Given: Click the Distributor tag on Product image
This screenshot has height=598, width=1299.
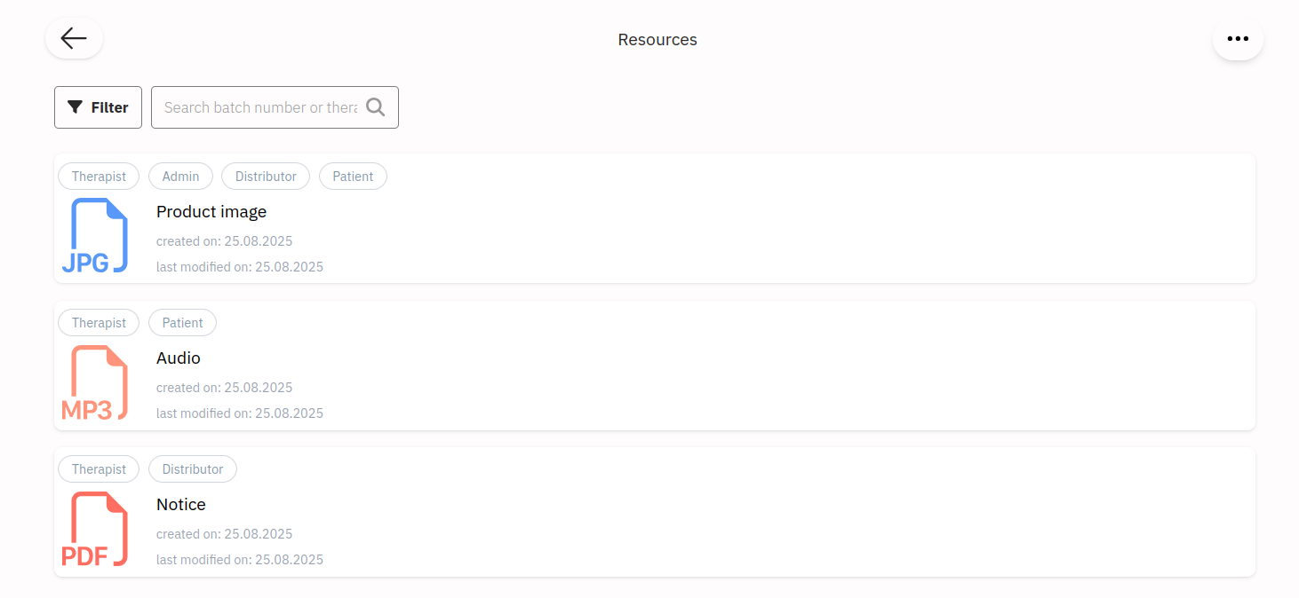Looking at the screenshot, I should pyautogui.click(x=266, y=177).
